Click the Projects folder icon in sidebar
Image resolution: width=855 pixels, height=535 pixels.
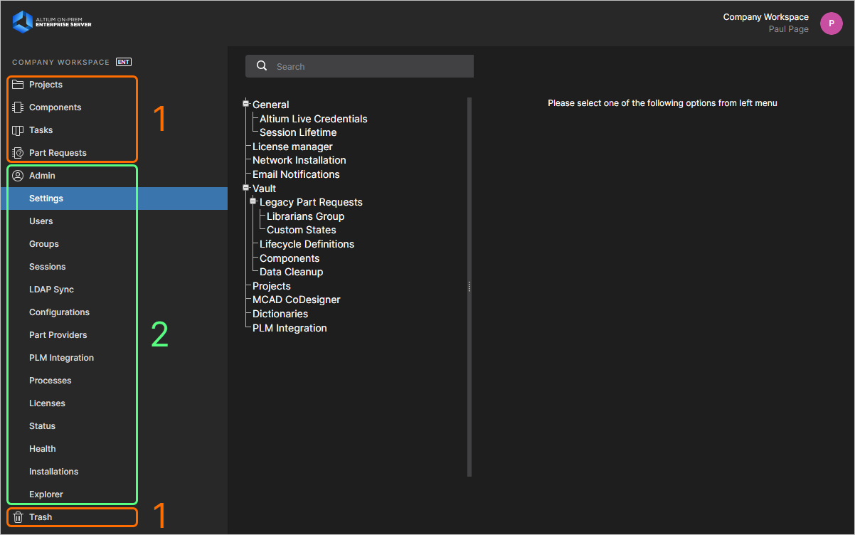[18, 85]
